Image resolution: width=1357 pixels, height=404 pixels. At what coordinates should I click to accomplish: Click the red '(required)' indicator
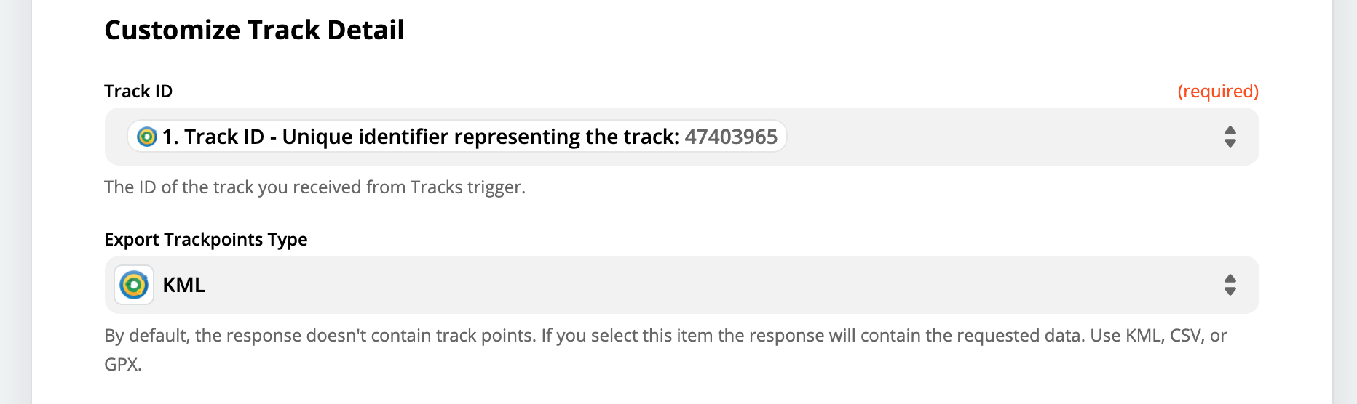tap(1218, 91)
